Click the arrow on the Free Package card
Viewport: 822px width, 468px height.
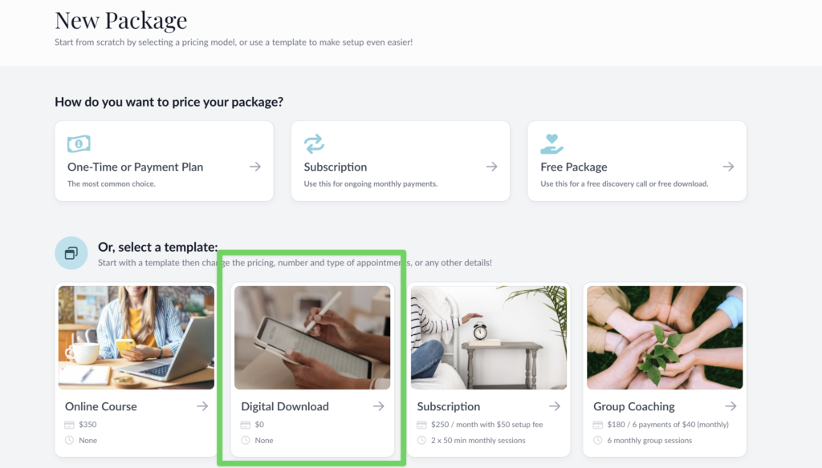[x=728, y=167]
